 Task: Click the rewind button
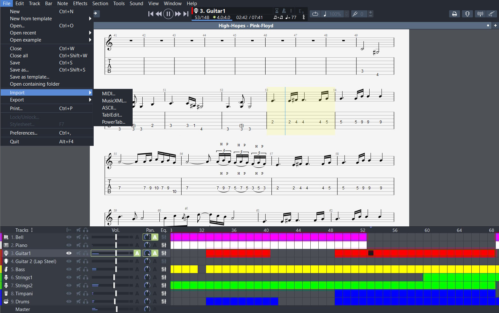coord(159,14)
